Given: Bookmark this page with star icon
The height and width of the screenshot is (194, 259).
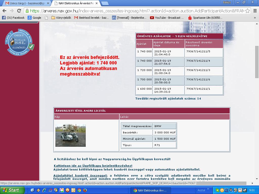Looking at the screenshot, I should (247, 11).
